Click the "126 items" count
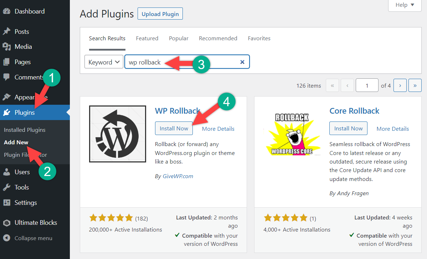Image resolution: width=427 pixels, height=259 pixels. point(309,86)
